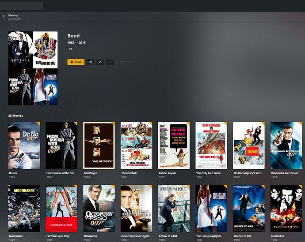Image resolution: width=305 pixels, height=242 pixels.
Task: Click the 'You Only Live Twice' title text
Action: 208,173
